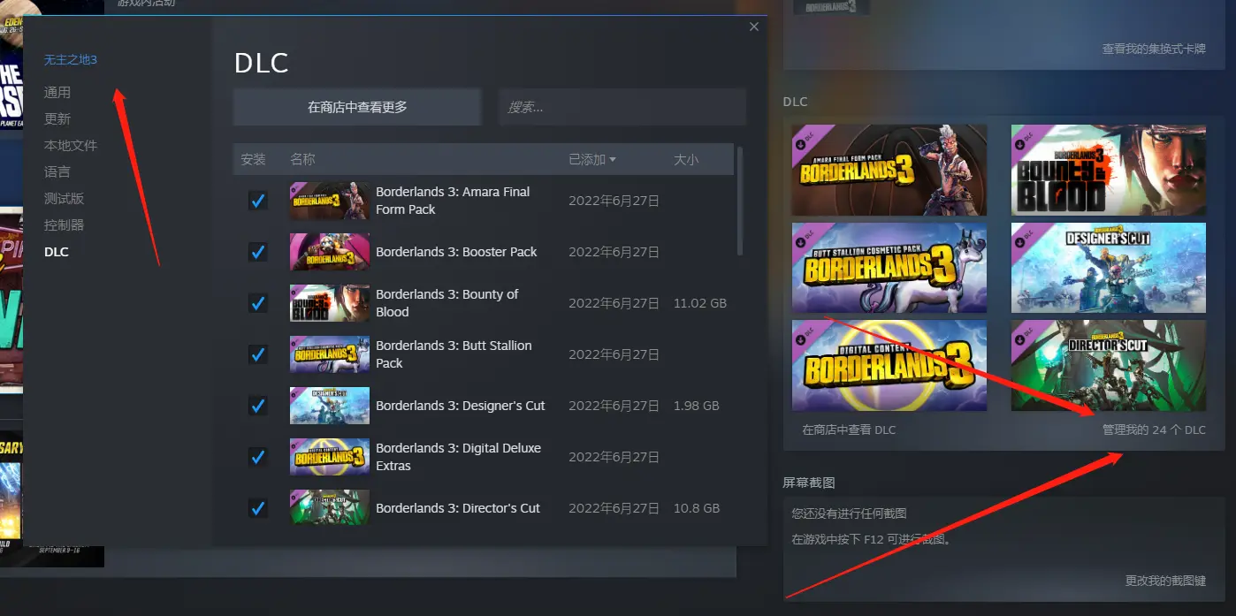Select the DLC settings tab
The width and height of the screenshot is (1236, 616).
tap(57, 252)
